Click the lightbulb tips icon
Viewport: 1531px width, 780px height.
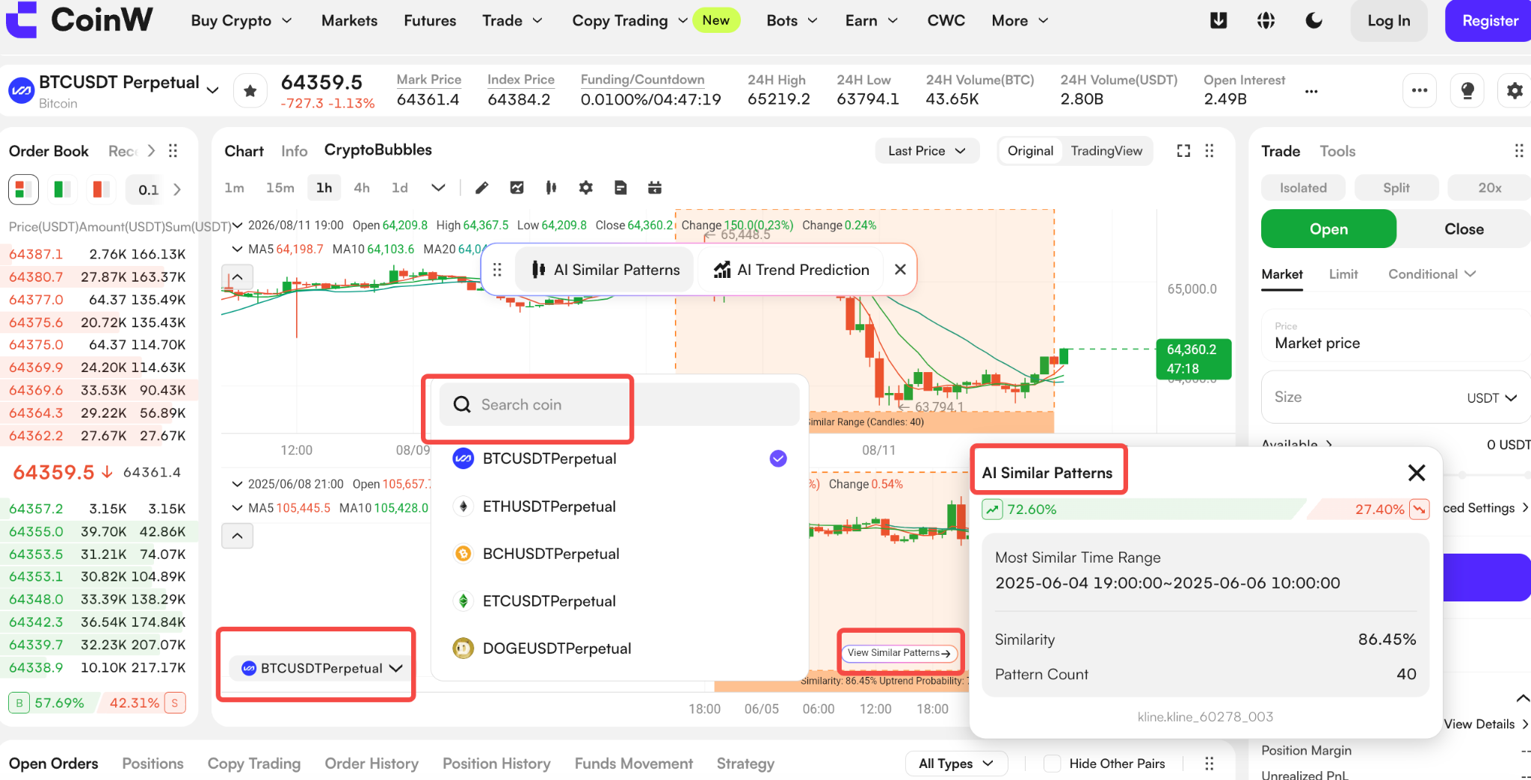click(x=1467, y=91)
